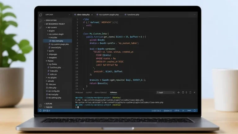Click Ln 22, Col 2 in status bar
238x134 pixels.
(156, 111)
